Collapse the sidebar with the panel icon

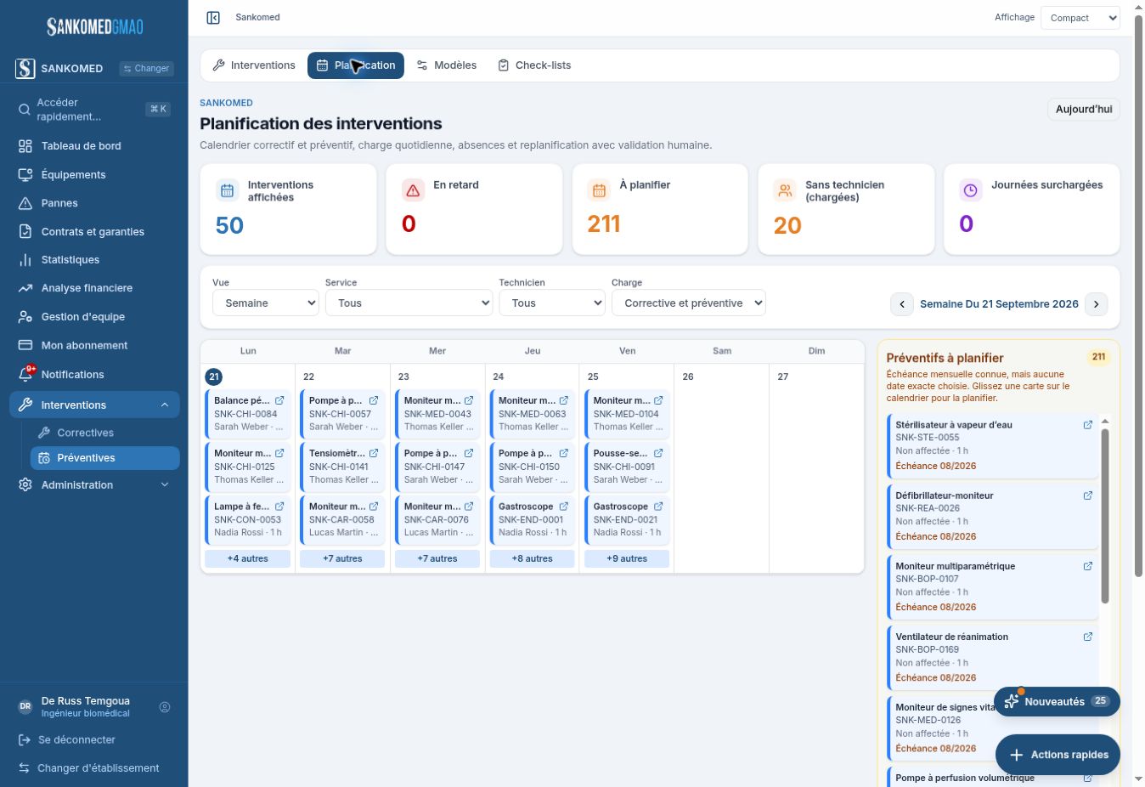click(x=213, y=17)
